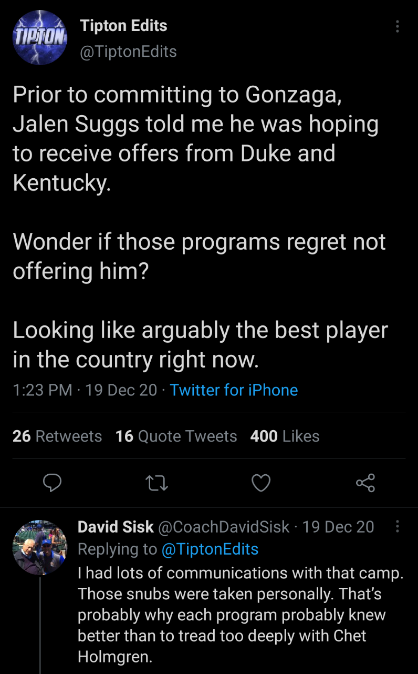The image size is (418, 674).
Task: Tap the @TiptonEdits mention in reply
Action: click(210, 549)
